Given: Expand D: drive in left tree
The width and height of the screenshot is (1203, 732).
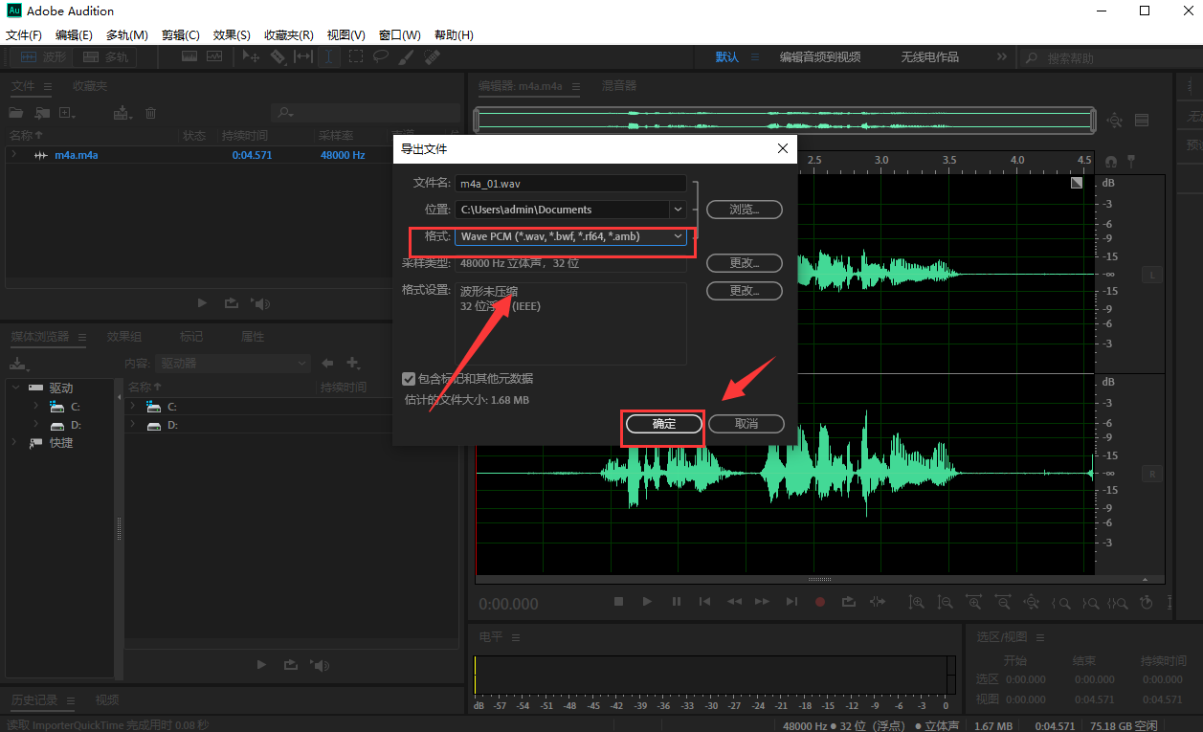Looking at the screenshot, I should click(x=36, y=425).
